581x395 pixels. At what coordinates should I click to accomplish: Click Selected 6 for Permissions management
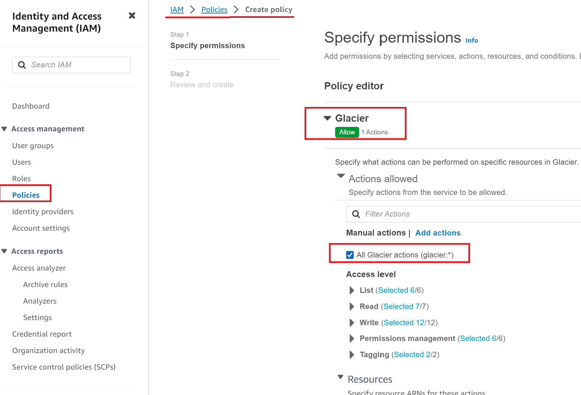[478, 339]
